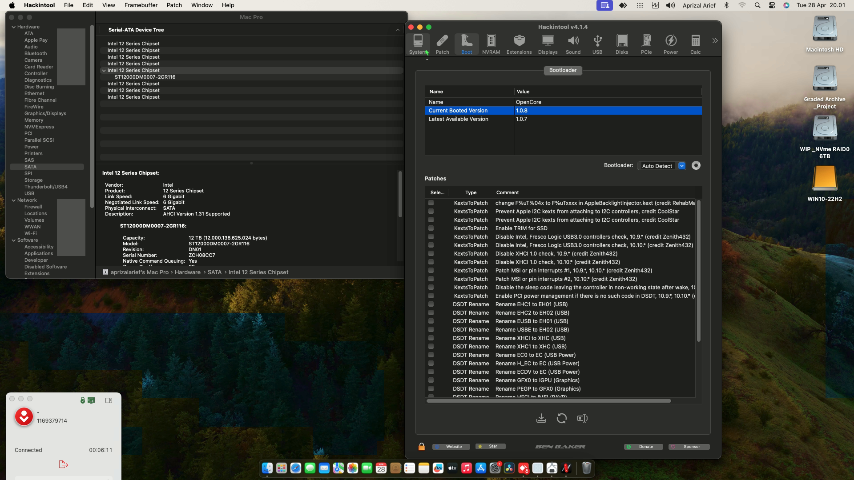The image size is (854, 480).
Task: Open the Disks toolbar section
Action: (622, 44)
